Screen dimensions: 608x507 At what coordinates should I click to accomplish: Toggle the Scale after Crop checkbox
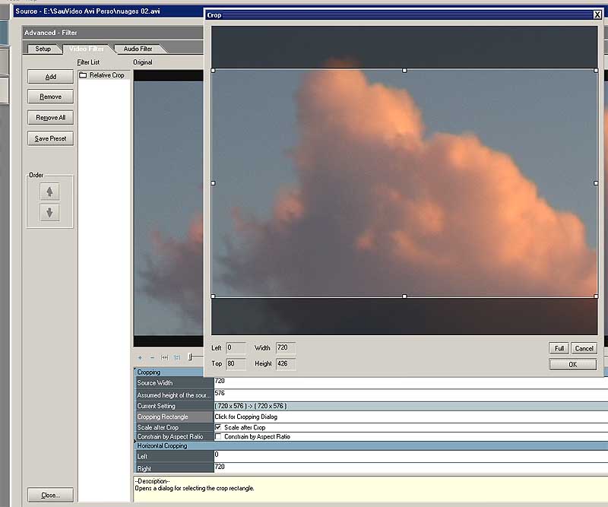tap(219, 427)
